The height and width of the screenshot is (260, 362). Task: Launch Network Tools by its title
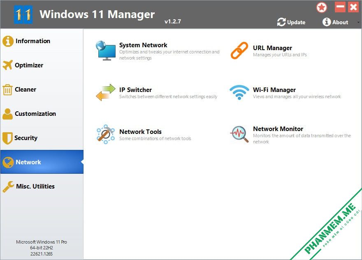pos(140,131)
